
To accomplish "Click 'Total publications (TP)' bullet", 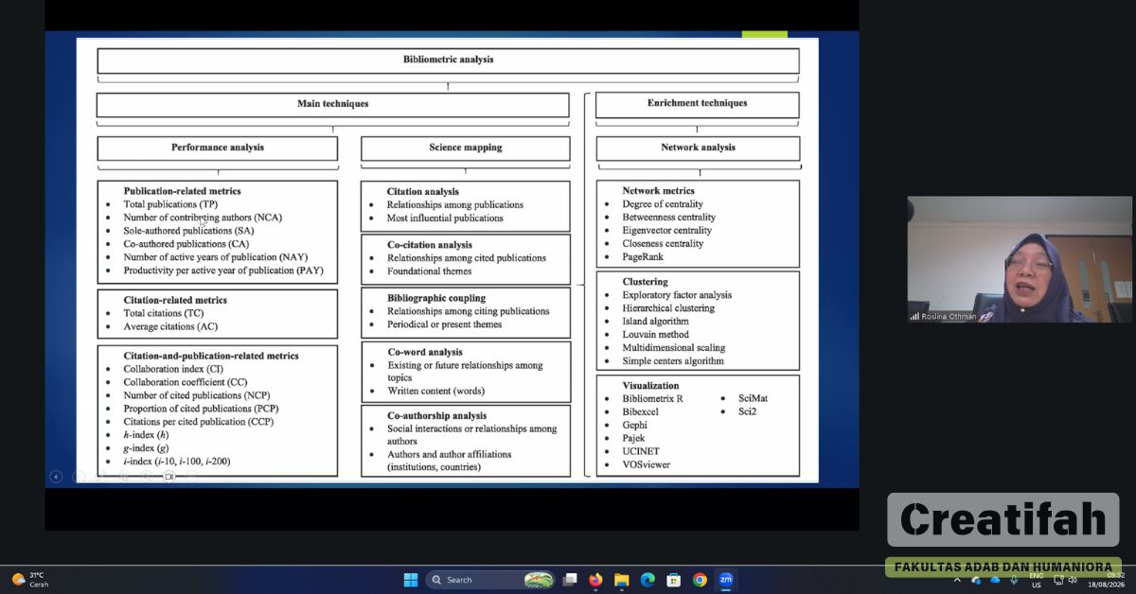I will click(170, 204).
